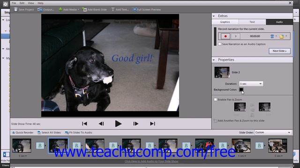Click transition icon after the selected second slide
300x168 pixels.
76,146
